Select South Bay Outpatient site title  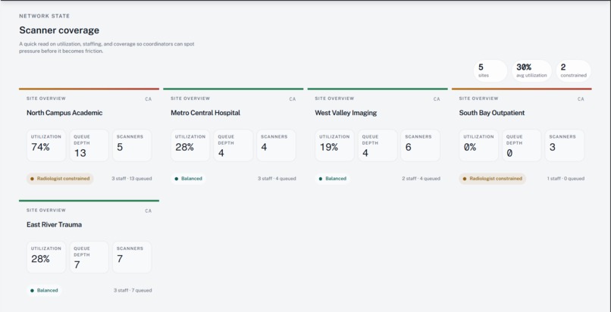pos(492,113)
